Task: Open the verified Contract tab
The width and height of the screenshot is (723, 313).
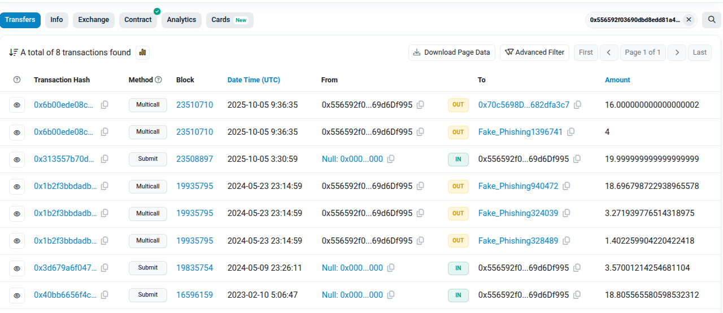Action: pos(138,20)
